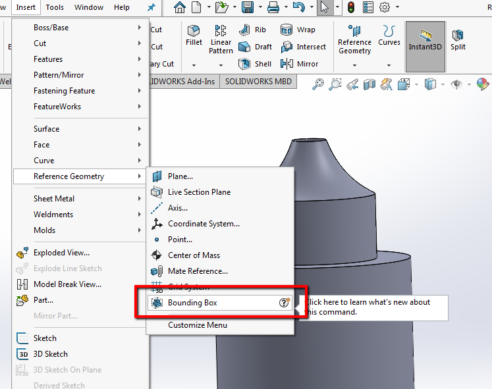Viewport: 492px width, 389px height.
Task: Expand the Curves dropdown arrow
Action: (x=389, y=65)
